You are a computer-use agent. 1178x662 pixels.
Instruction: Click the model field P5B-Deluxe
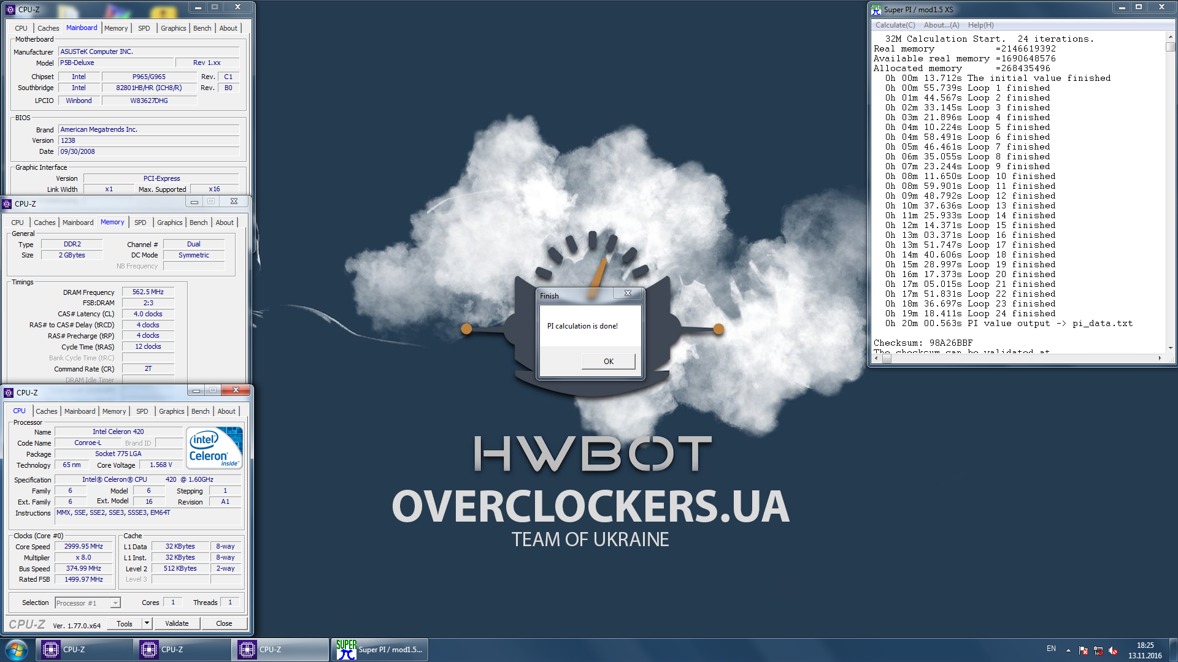click(116, 63)
